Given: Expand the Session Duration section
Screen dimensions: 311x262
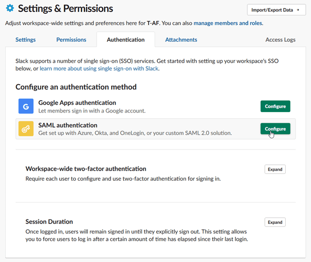Looking at the screenshot, I should click(275, 222).
